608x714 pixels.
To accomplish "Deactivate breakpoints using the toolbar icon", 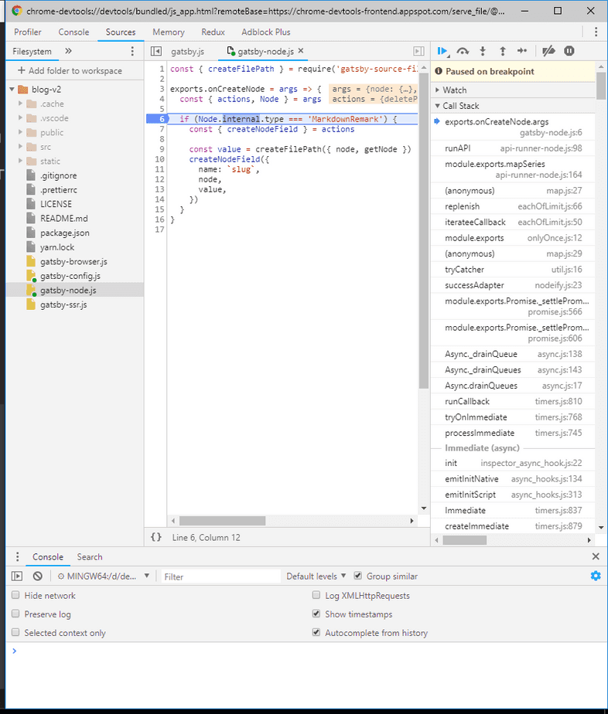I will [x=548, y=51].
